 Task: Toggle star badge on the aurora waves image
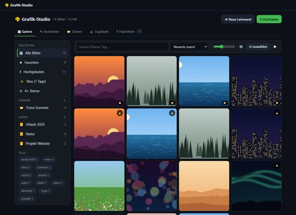(277, 166)
